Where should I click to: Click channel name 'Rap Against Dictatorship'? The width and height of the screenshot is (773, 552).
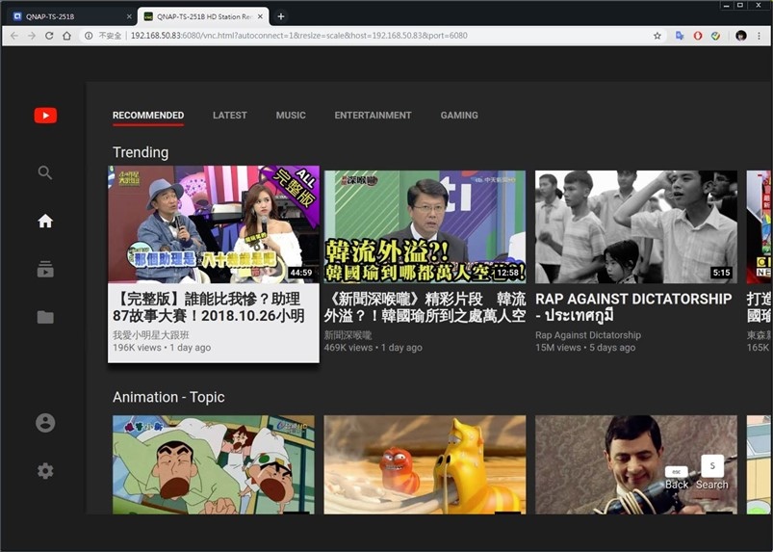point(588,335)
